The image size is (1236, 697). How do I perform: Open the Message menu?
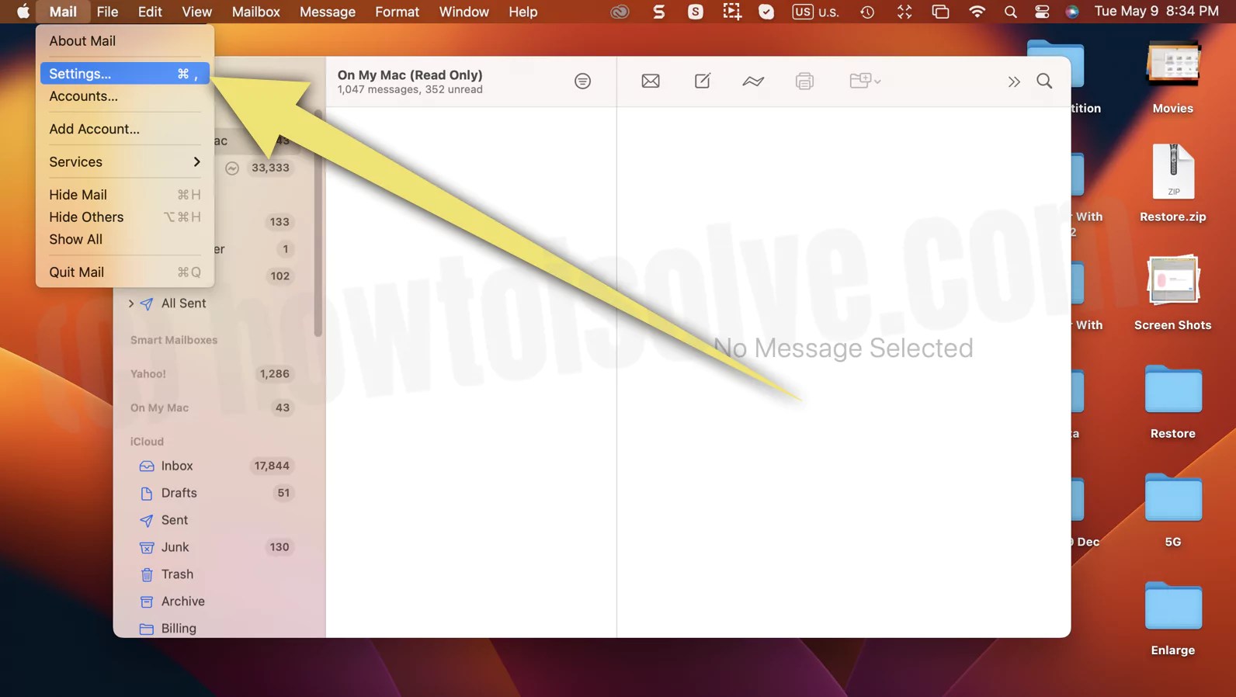click(328, 12)
